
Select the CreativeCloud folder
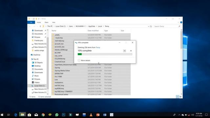coord(60,62)
